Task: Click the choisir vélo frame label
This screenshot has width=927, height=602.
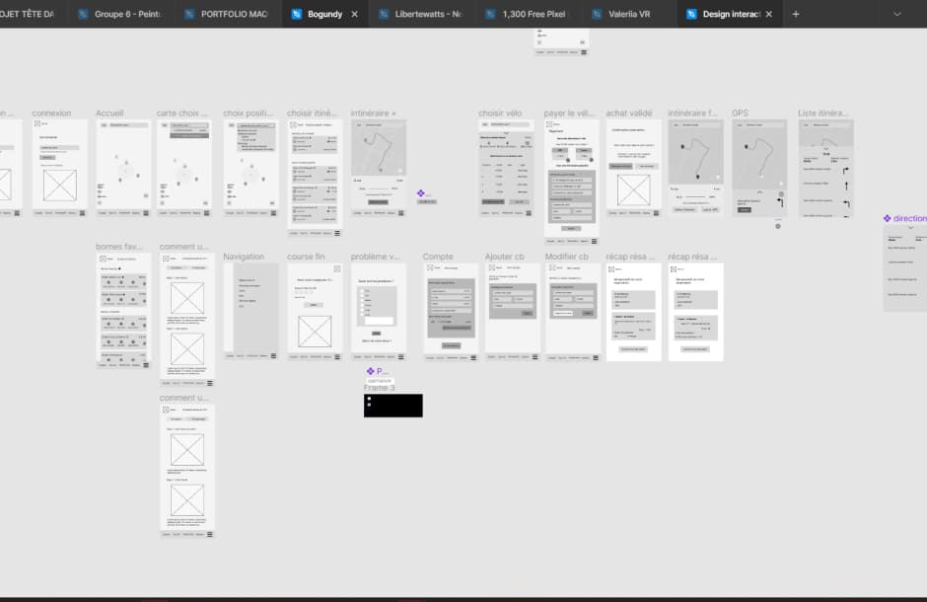Action: tap(500, 113)
